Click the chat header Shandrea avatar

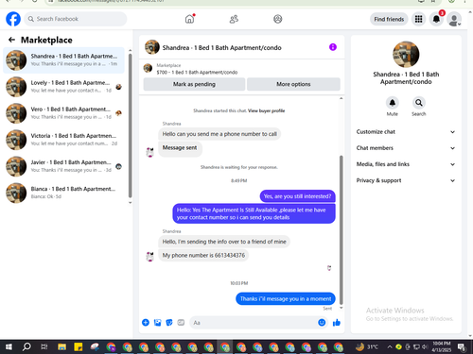152,47
